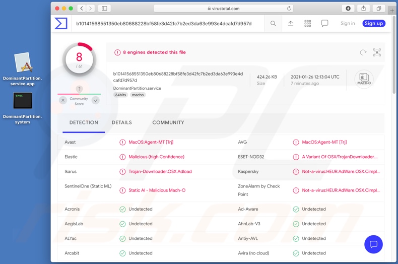Click Ikarus Trojan-Downloader.OSX.Adload result
The width and height of the screenshot is (398, 264).
click(x=160, y=172)
